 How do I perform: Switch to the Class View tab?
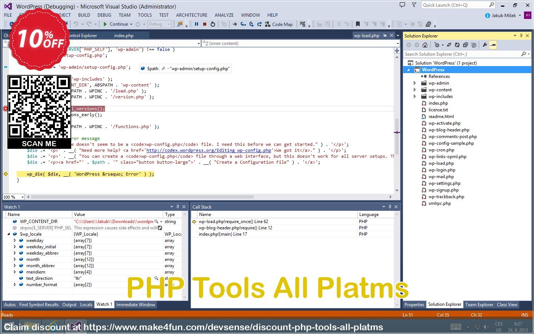point(507,305)
